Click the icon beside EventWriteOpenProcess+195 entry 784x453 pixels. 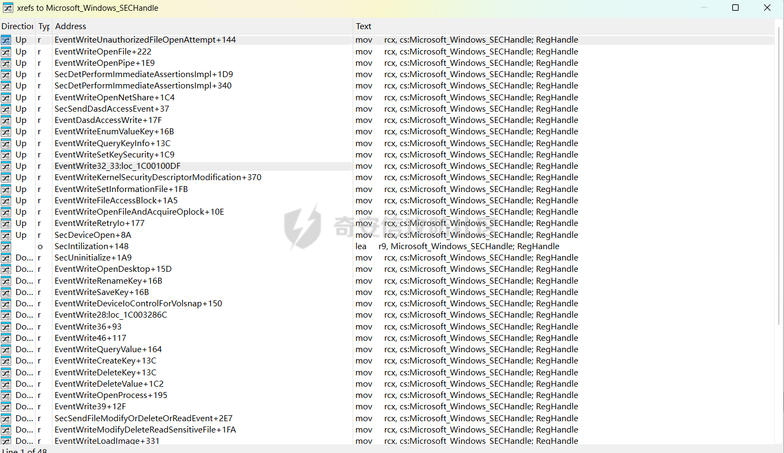[x=6, y=395]
